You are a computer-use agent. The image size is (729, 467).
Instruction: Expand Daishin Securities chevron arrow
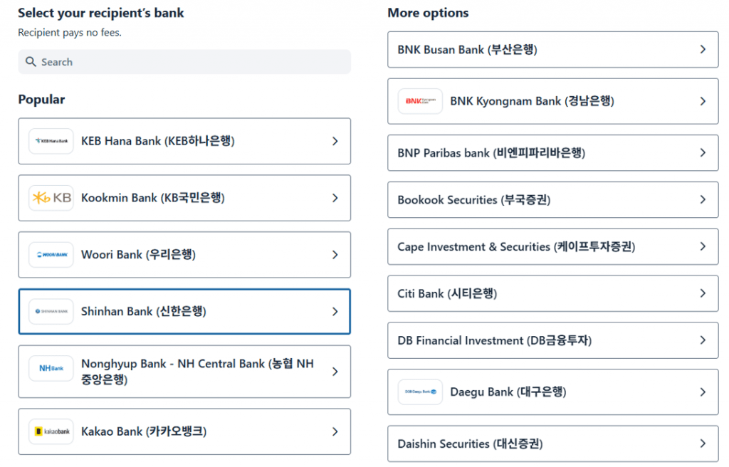[x=703, y=444]
